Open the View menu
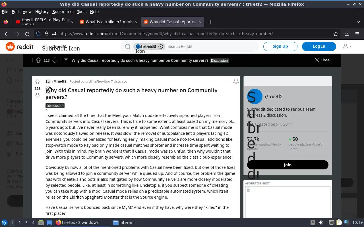 tap(27, 12)
